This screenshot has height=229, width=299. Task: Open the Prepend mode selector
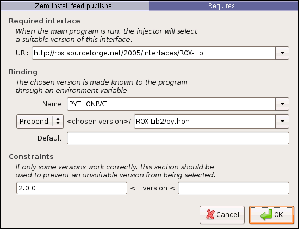[40, 121]
